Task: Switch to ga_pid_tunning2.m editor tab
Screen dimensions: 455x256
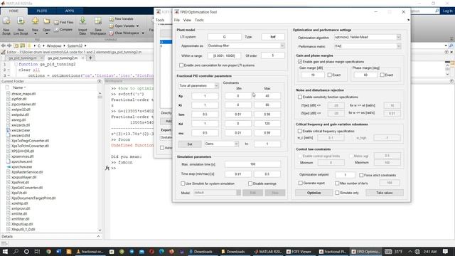Action: click(63, 58)
